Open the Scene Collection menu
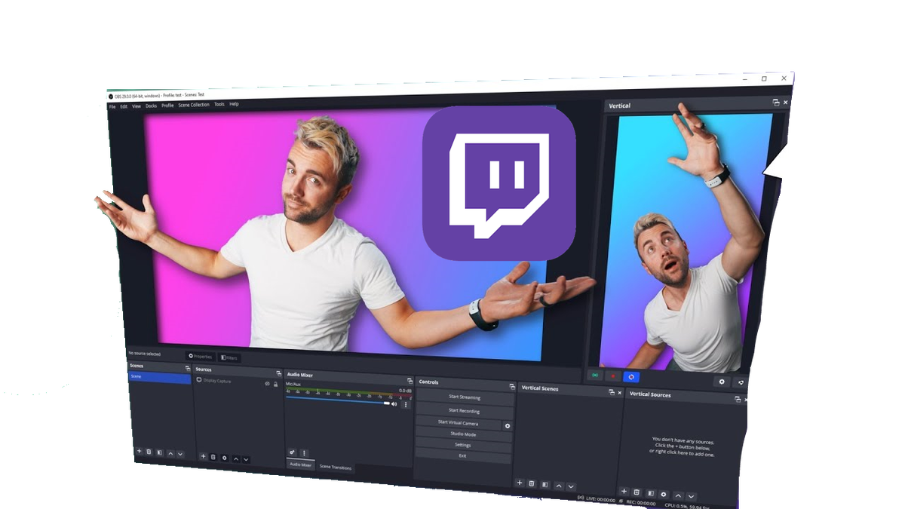The height and width of the screenshot is (509, 905). pos(194,105)
